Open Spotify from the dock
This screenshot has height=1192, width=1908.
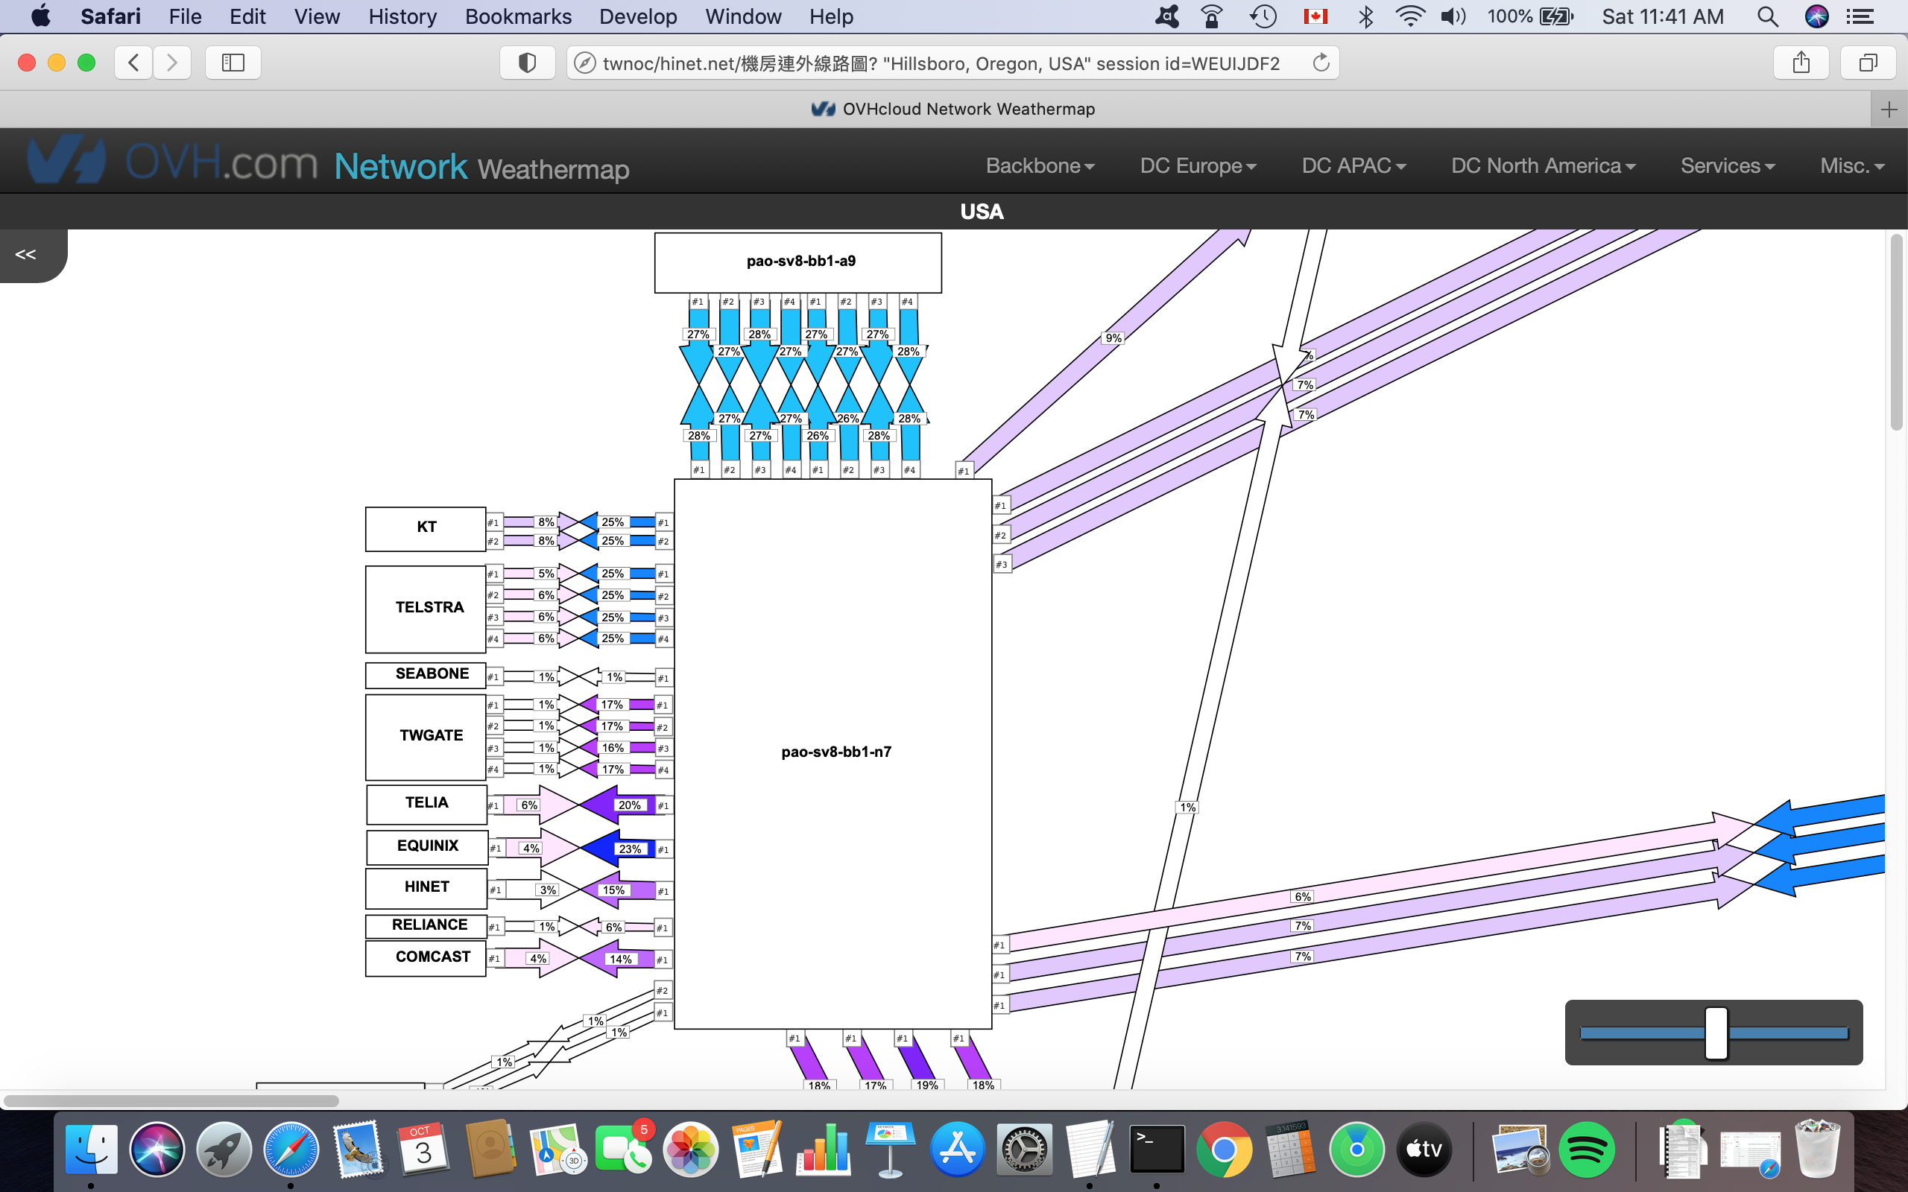[x=1585, y=1150]
